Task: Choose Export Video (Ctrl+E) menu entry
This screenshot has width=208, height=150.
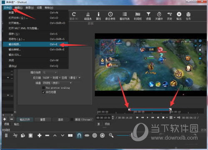Action: tap(35, 44)
